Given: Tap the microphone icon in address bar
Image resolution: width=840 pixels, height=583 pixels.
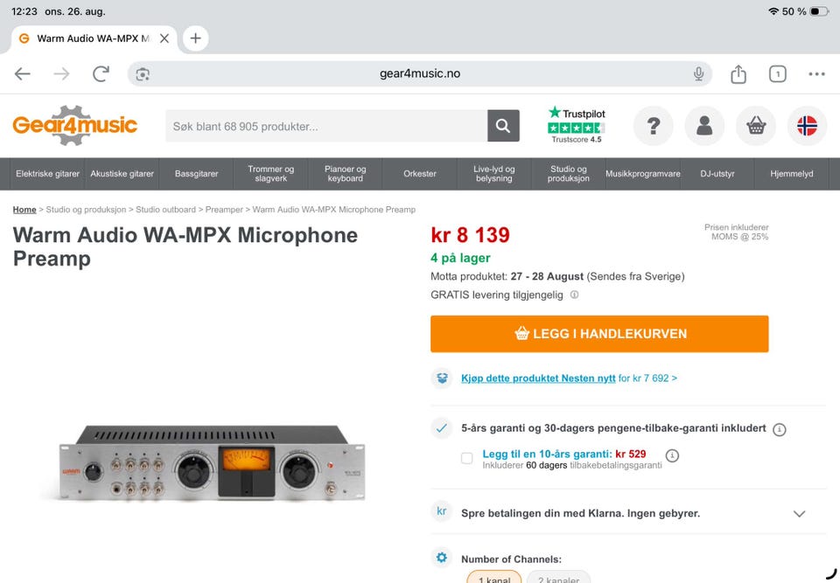Looking at the screenshot, I should pos(698,74).
